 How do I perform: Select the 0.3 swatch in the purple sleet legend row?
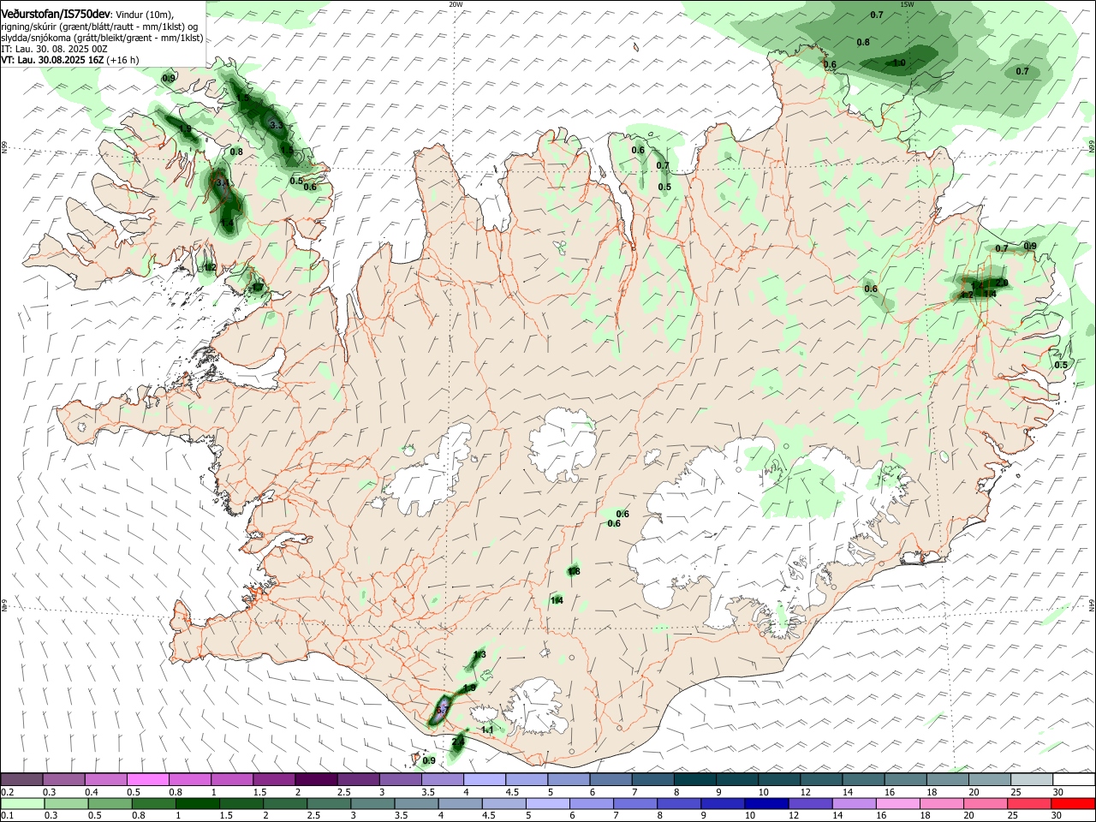tap(63, 779)
